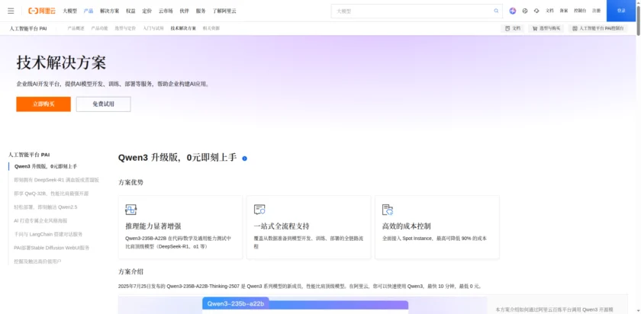The height and width of the screenshot is (314, 641).
Task: Switch to 入门与试用 tab
Action: [153, 29]
